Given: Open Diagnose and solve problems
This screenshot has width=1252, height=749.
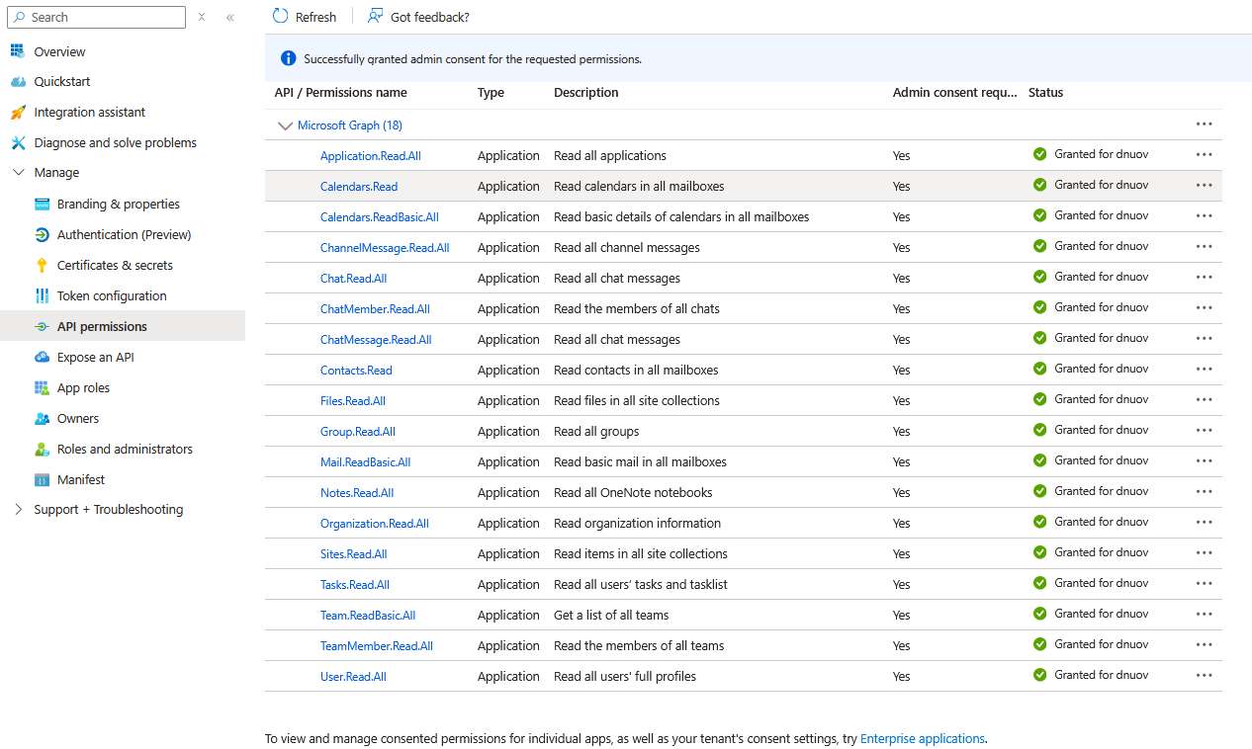Looking at the screenshot, I should pyautogui.click(x=115, y=143).
